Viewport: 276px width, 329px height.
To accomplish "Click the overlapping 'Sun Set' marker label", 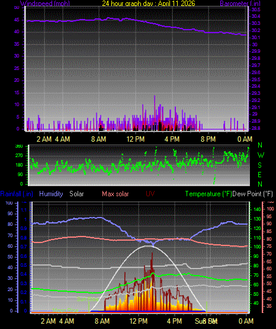I will pos(206,321).
